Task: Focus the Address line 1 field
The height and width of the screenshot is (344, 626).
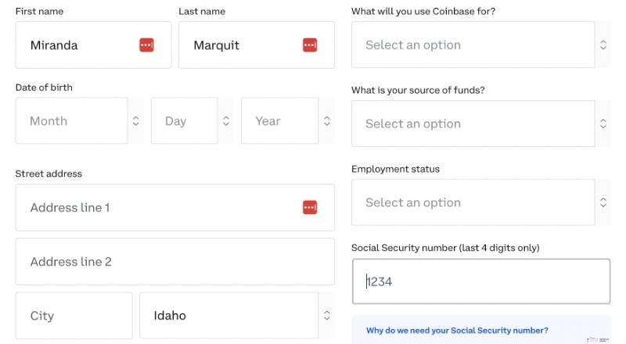Action: [174, 207]
